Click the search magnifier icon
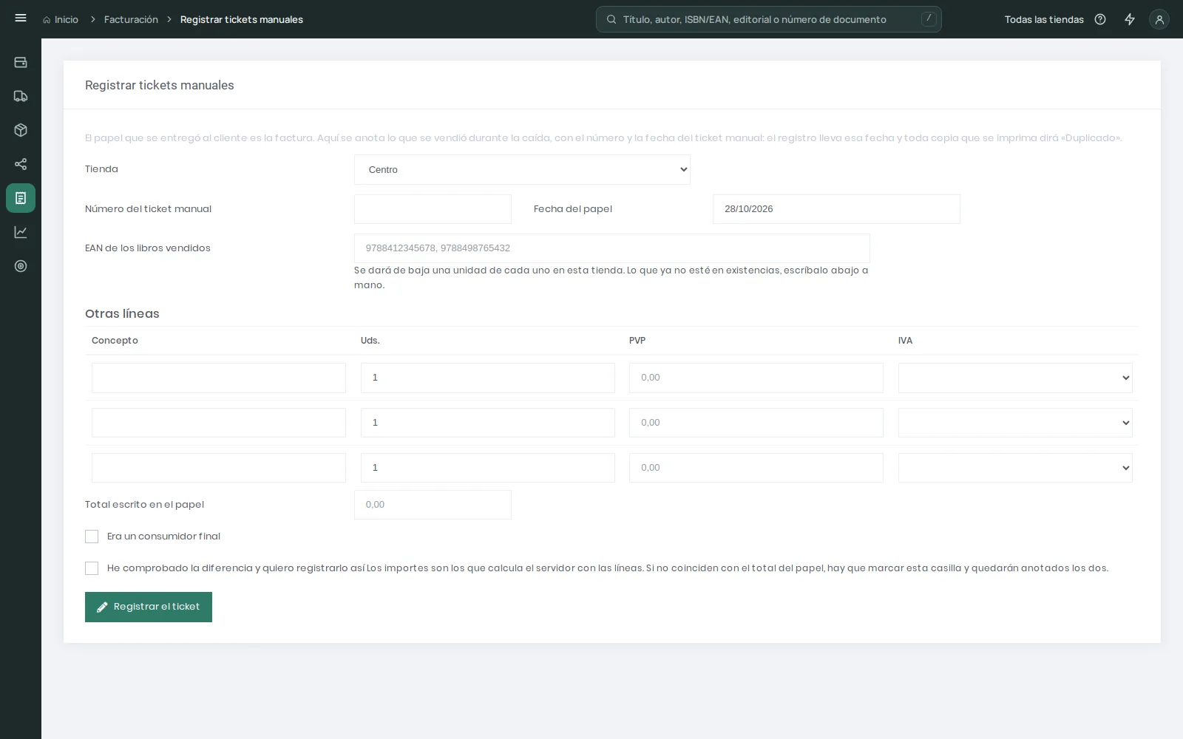The width and height of the screenshot is (1183, 739). (611, 19)
